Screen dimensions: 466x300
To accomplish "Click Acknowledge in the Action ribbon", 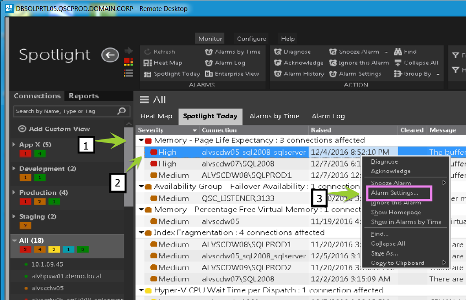I will pyautogui.click(x=298, y=63).
